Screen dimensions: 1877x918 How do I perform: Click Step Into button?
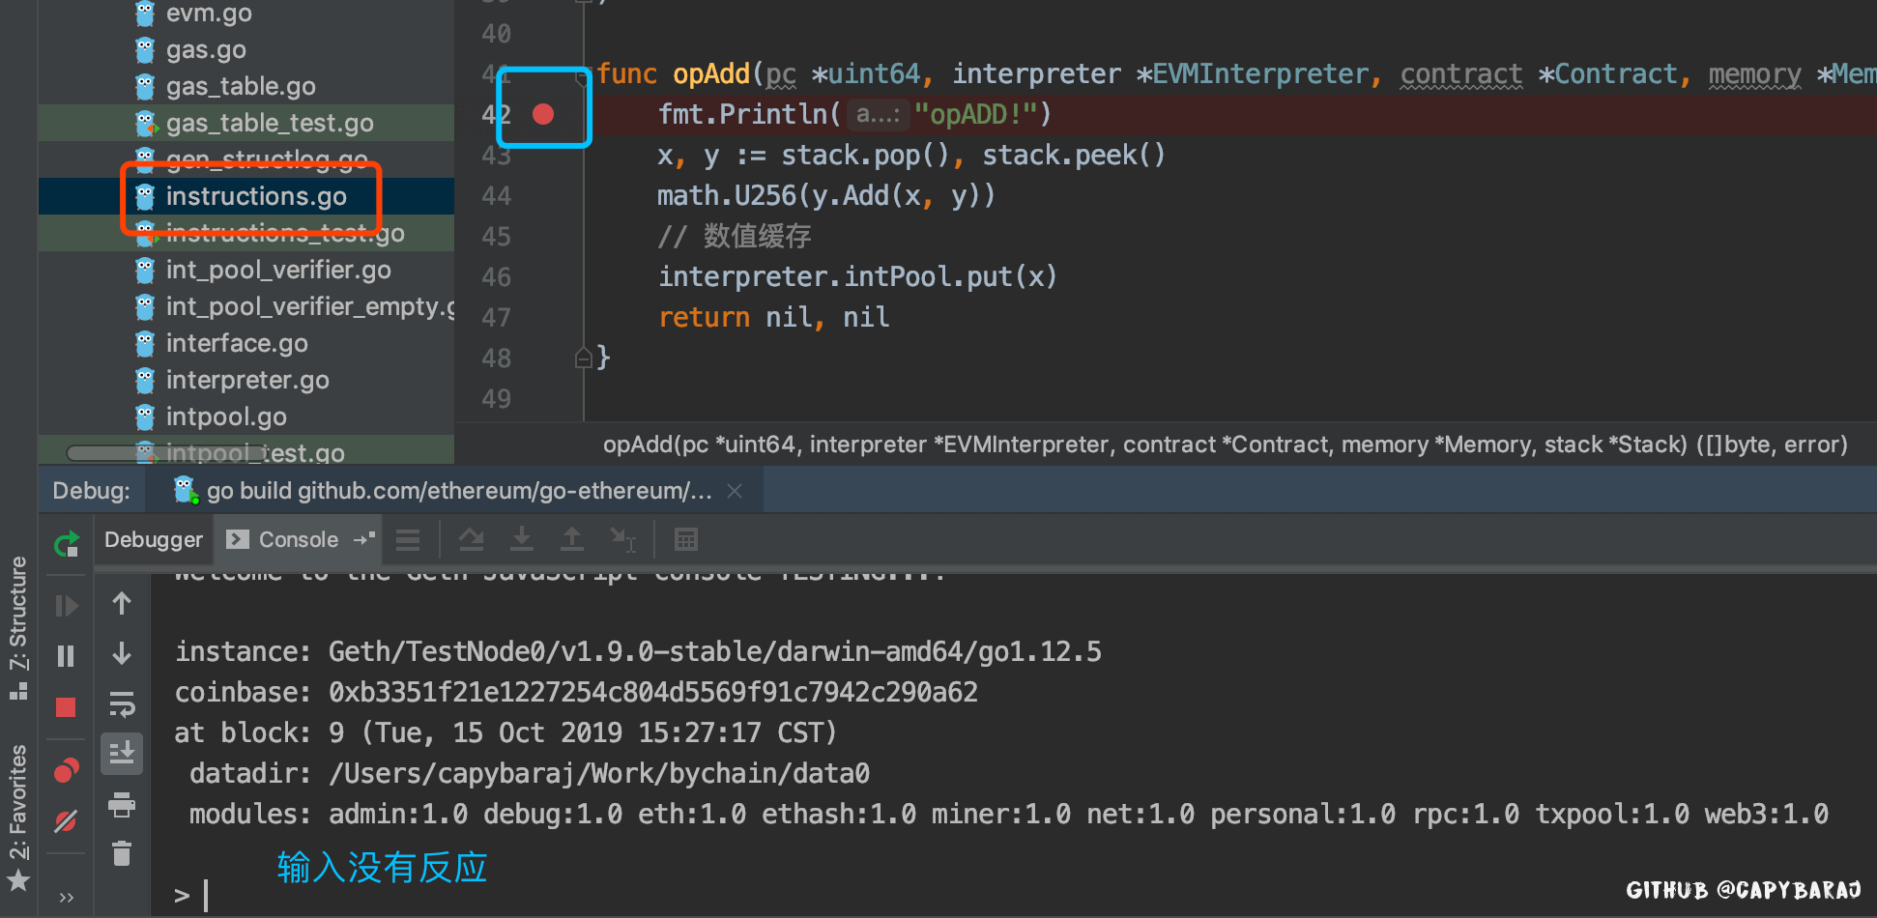coord(522,539)
